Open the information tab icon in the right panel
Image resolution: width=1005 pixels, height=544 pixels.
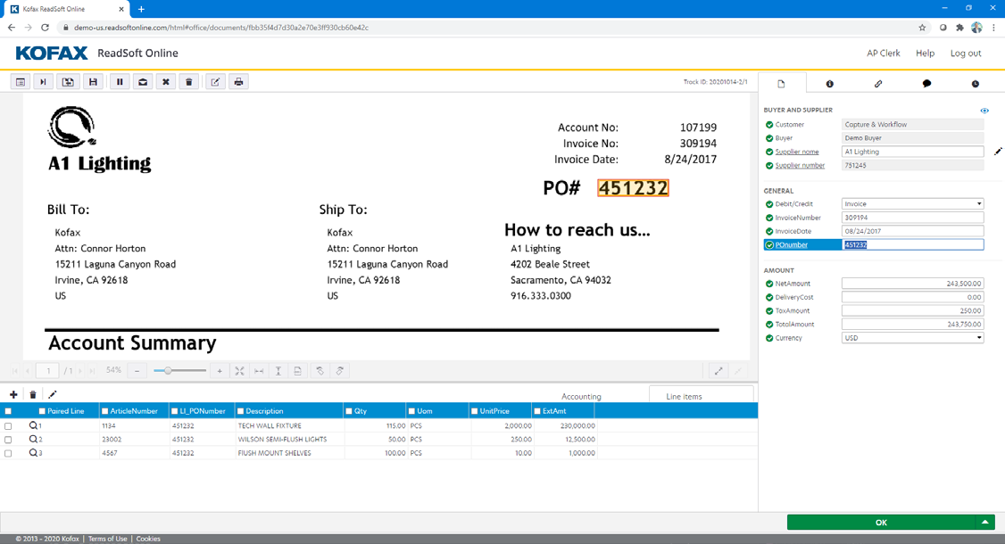(x=829, y=84)
